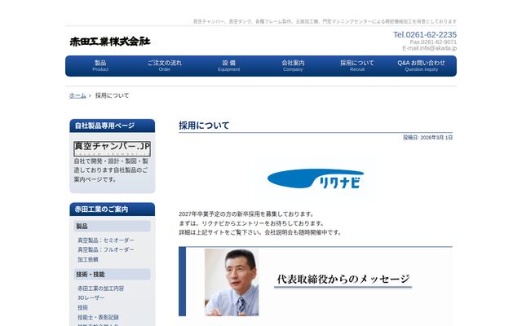Open the 採用について Recruit menu
This screenshot has width=522, height=326.
(357, 65)
